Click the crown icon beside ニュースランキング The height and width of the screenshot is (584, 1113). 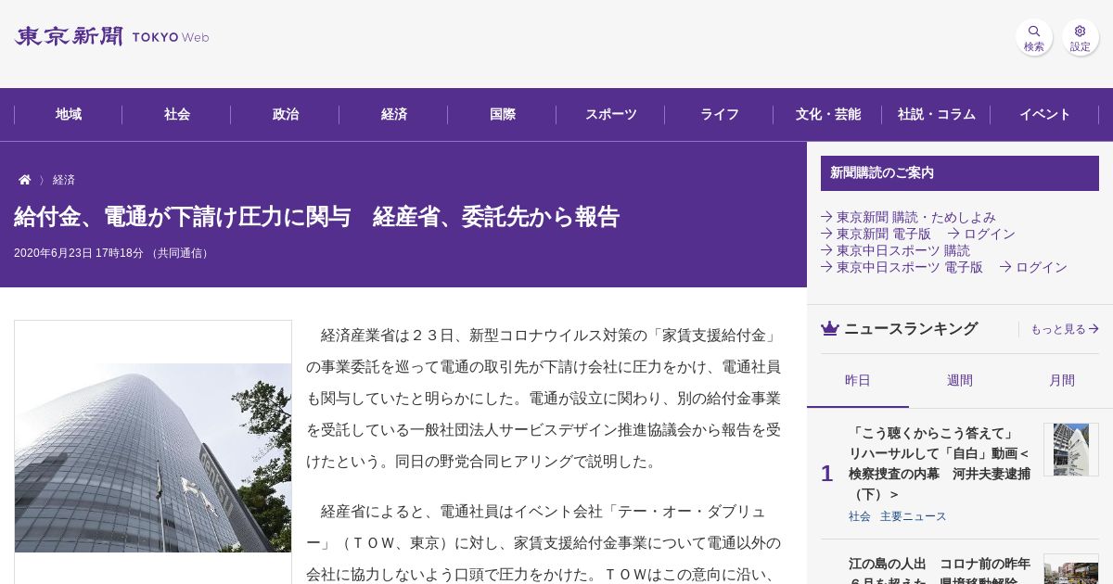pyautogui.click(x=830, y=328)
